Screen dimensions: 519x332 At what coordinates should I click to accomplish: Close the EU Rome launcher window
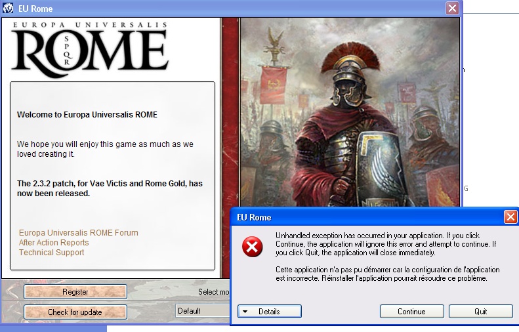point(452,9)
